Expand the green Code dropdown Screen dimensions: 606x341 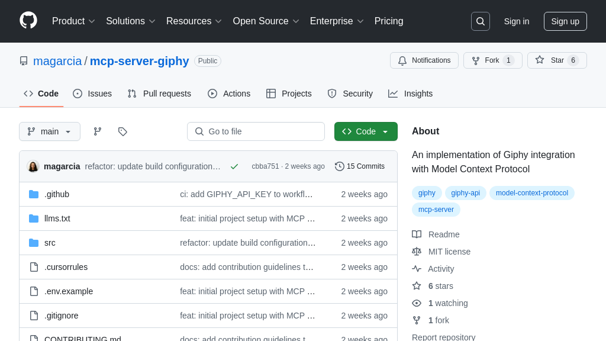click(x=365, y=131)
